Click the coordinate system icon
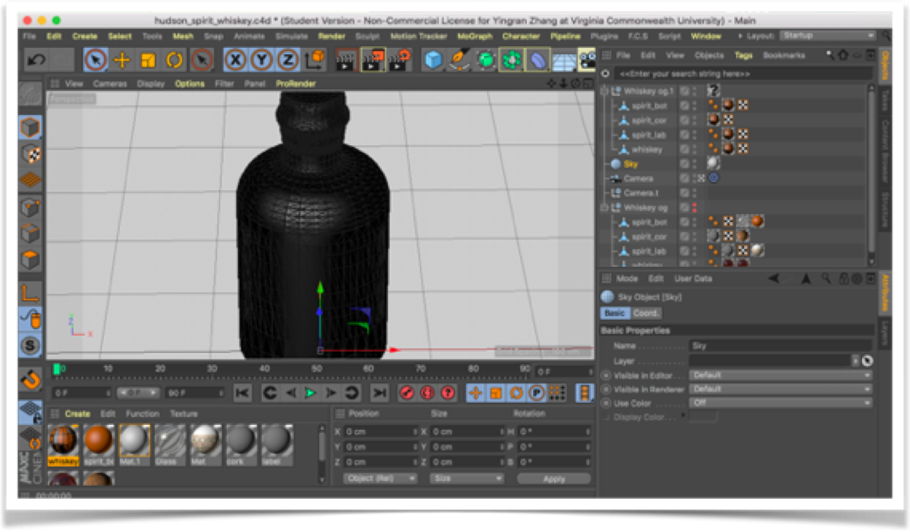The height and width of the screenshot is (532, 910). [x=315, y=58]
